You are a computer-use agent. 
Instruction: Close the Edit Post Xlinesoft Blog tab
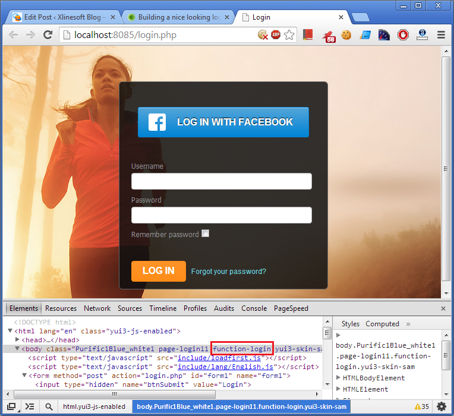click(x=113, y=17)
